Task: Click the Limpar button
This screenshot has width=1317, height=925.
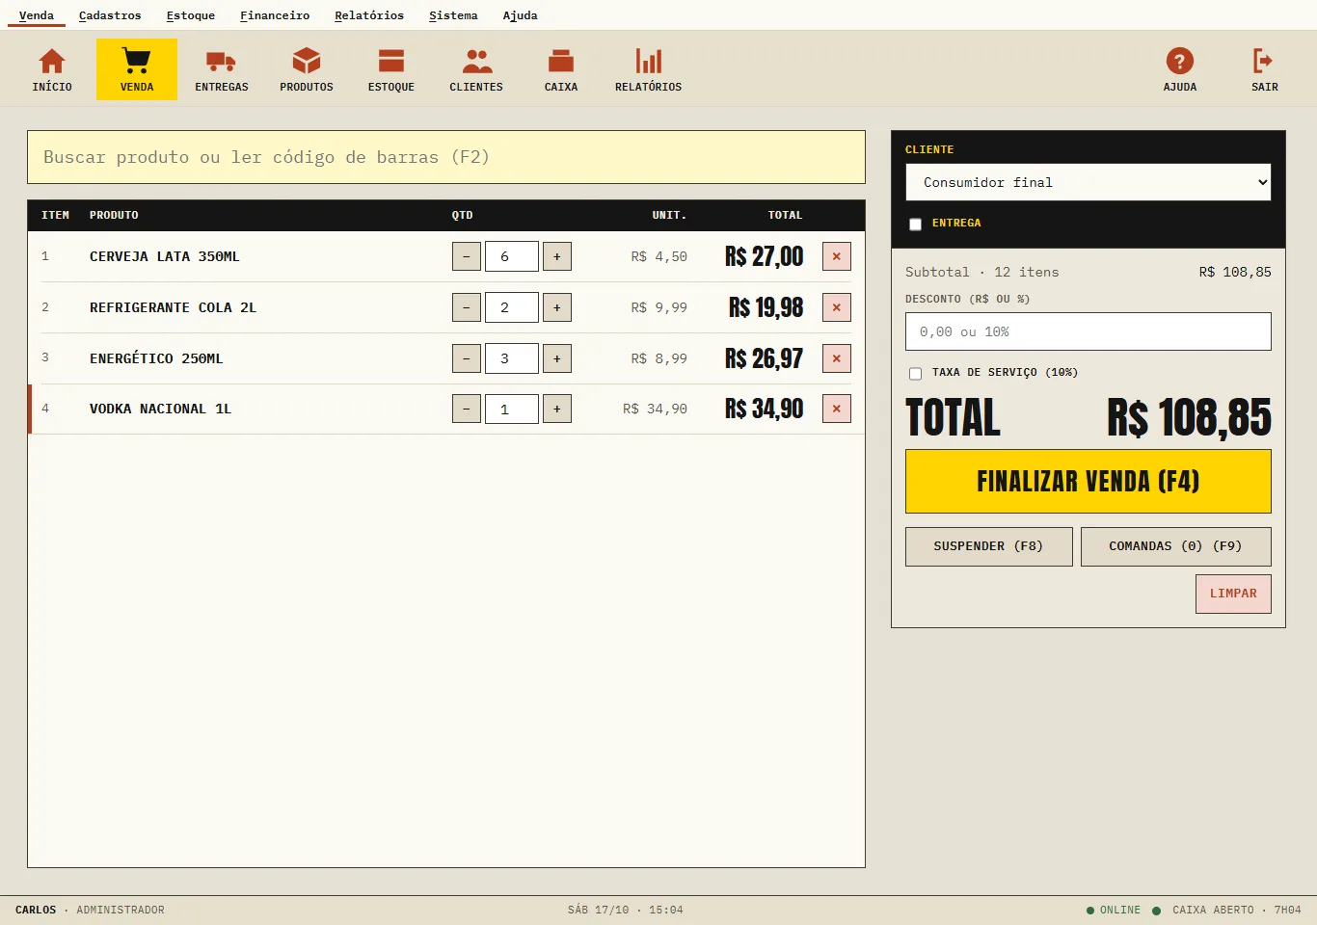Action: coord(1234,594)
